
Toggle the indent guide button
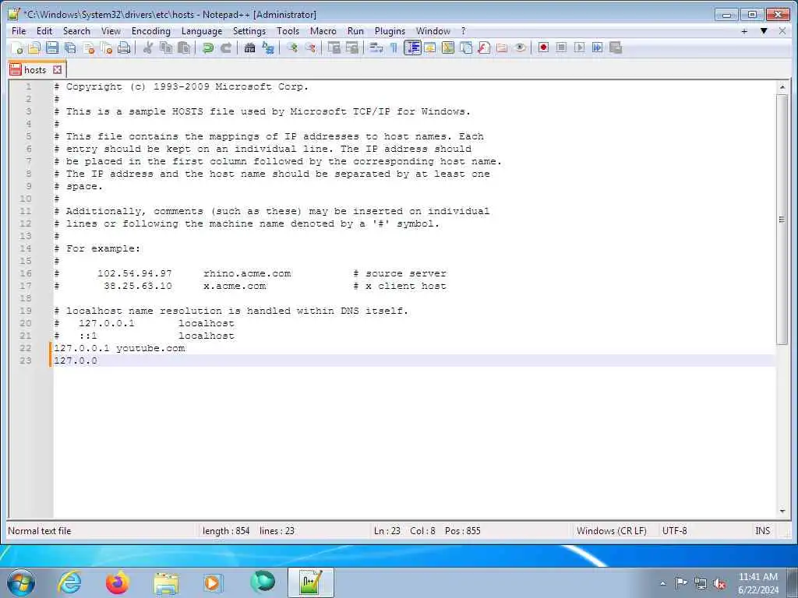[412, 47]
